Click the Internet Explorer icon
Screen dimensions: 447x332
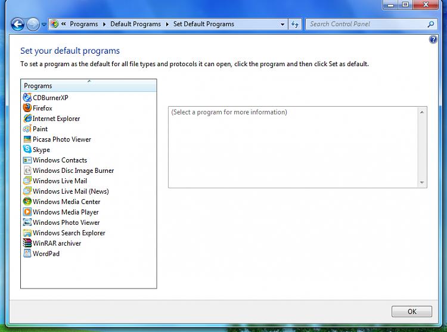pyautogui.click(x=27, y=119)
